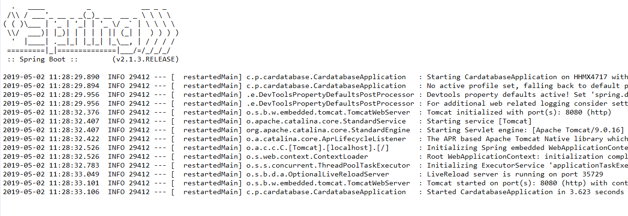The height and width of the screenshot is (216, 628).
Task: Select the v2.1.3.RELEASE version text
Action: point(146,60)
